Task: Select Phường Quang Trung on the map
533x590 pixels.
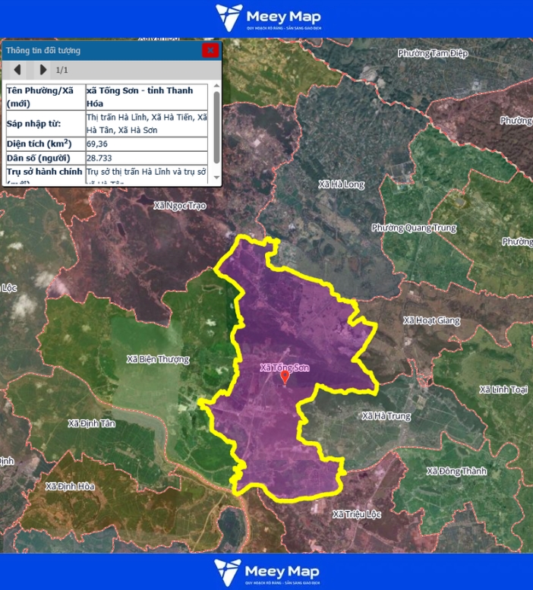Action: pyautogui.click(x=414, y=228)
